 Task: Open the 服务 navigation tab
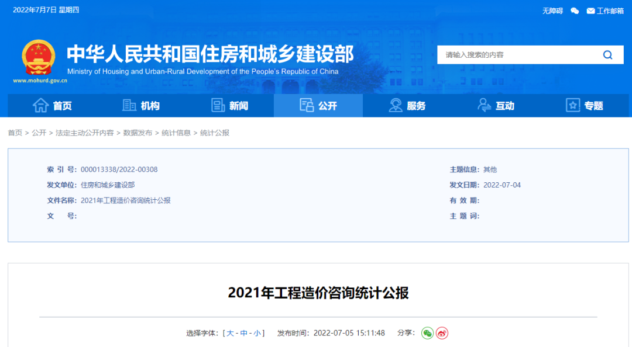(407, 106)
